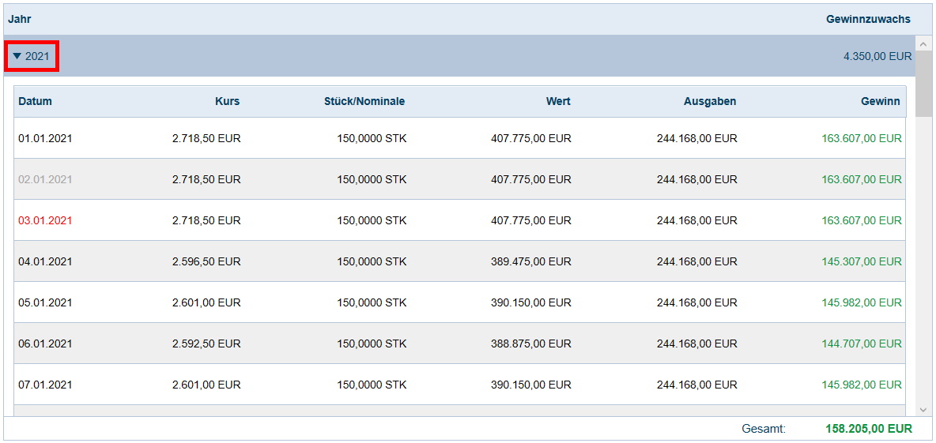Image resolution: width=936 pixels, height=443 pixels.
Task: Click the Gesamt total 158.205,00 EUR
Action: point(868,429)
